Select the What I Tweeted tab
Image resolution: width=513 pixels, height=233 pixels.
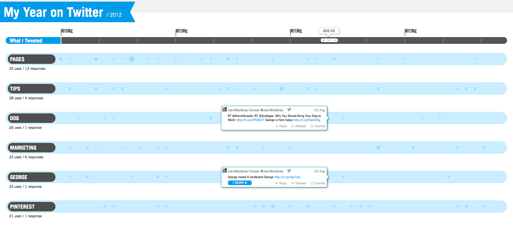[33, 41]
